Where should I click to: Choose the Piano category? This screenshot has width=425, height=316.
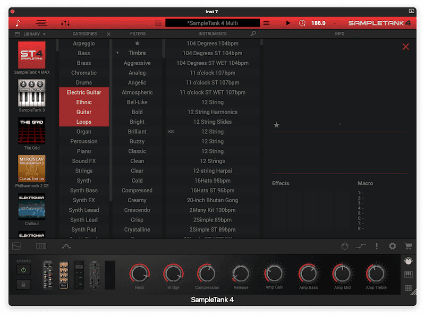84,151
